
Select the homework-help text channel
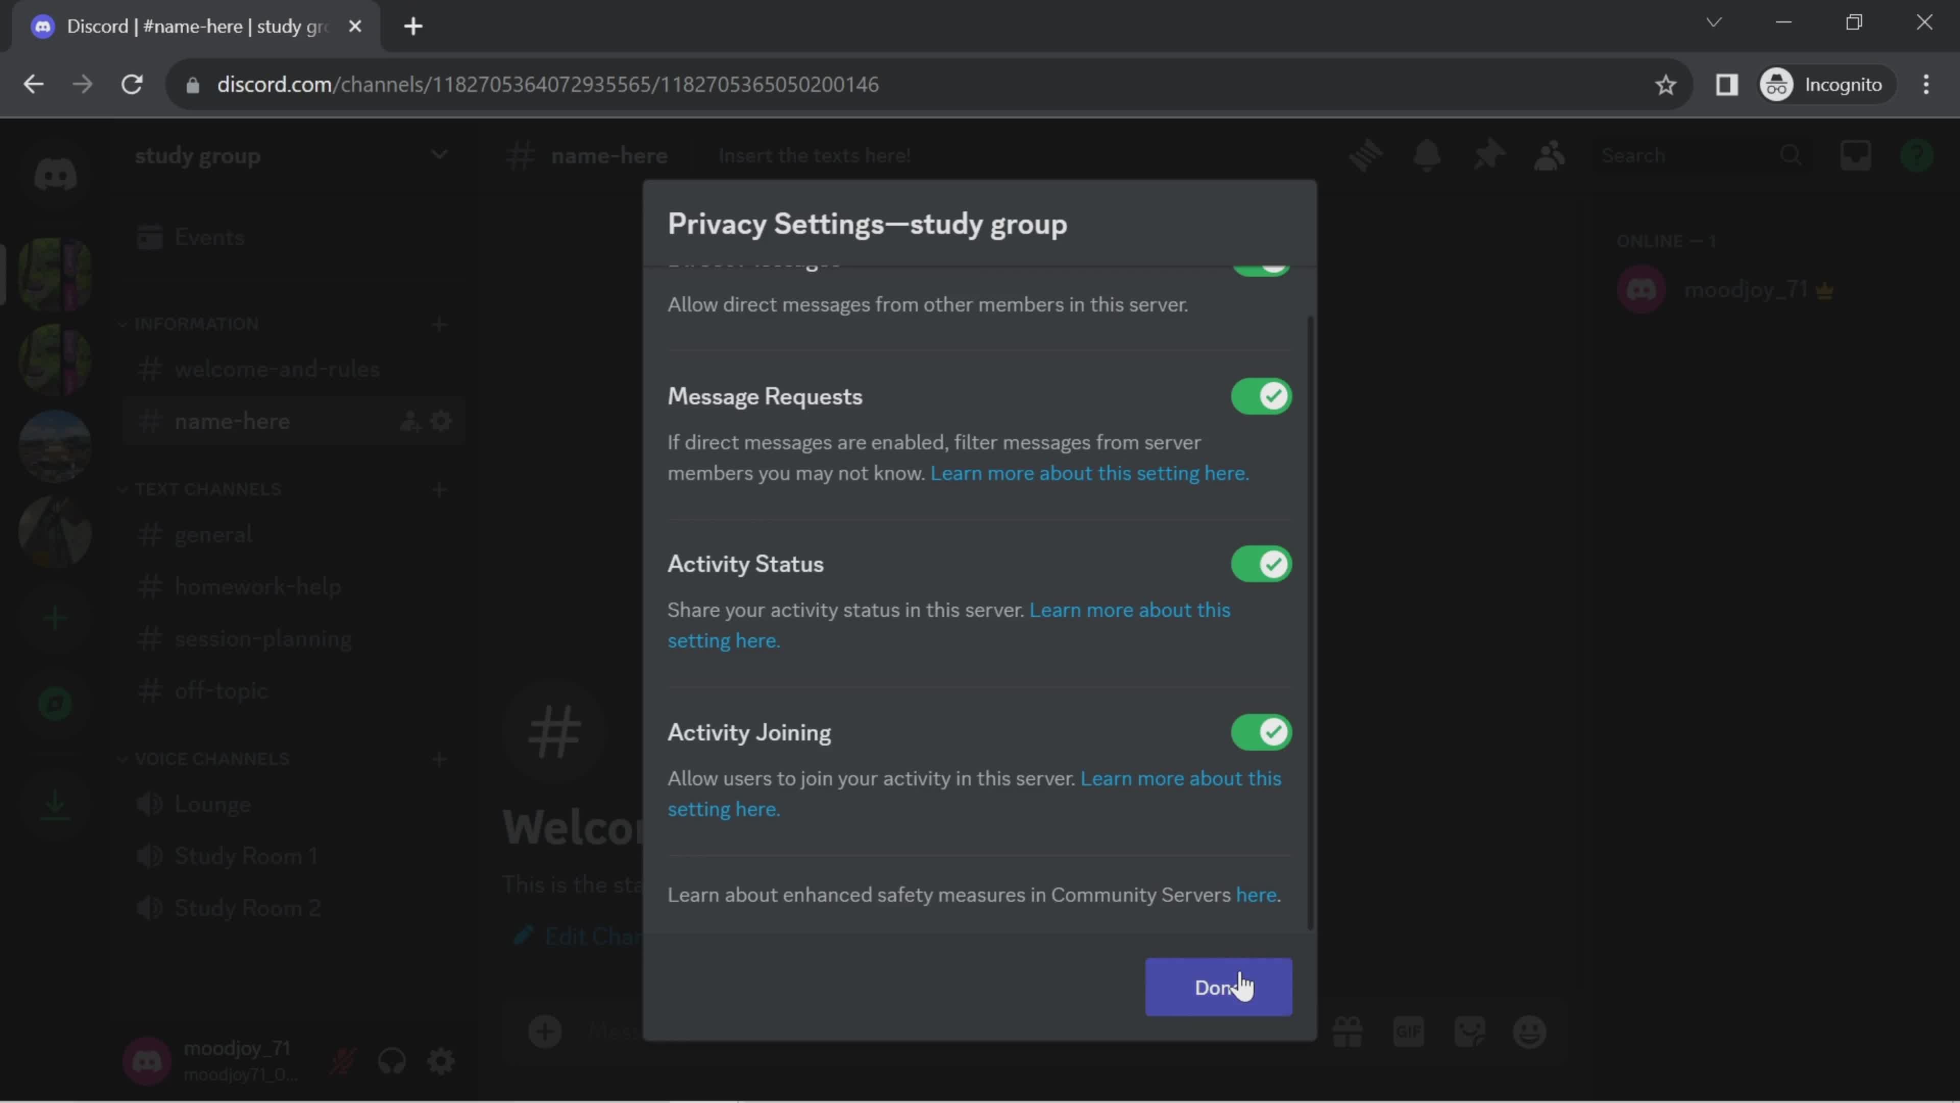[257, 586]
